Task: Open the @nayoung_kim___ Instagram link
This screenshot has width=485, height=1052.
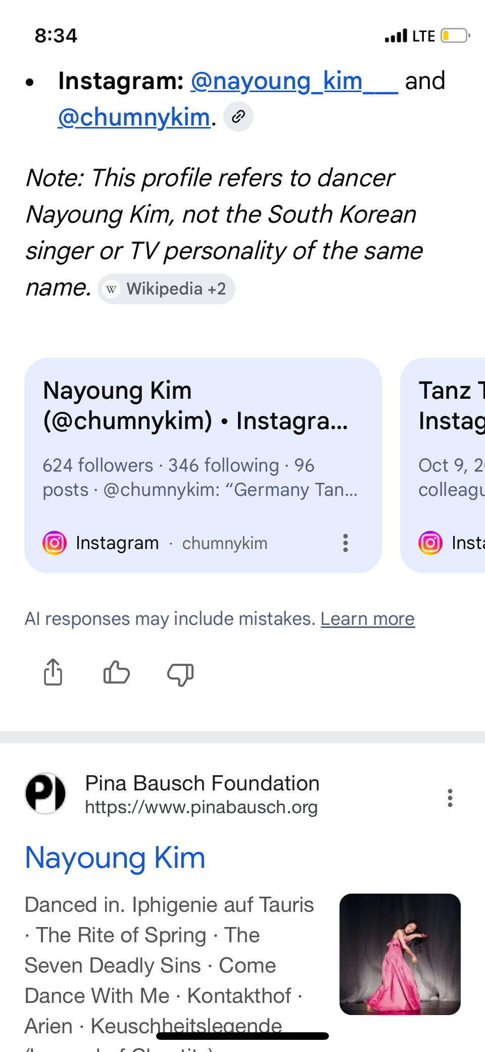Action: pos(295,81)
